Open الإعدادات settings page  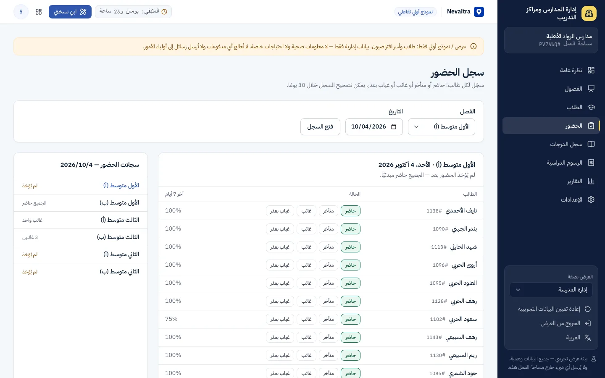click(x=550, y=199)
